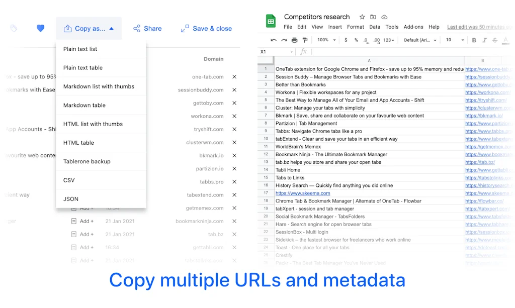Viewport: 515px width, 308px height.
Task: Select CSV from the copy menu
Action: click(x=69, y=180)
